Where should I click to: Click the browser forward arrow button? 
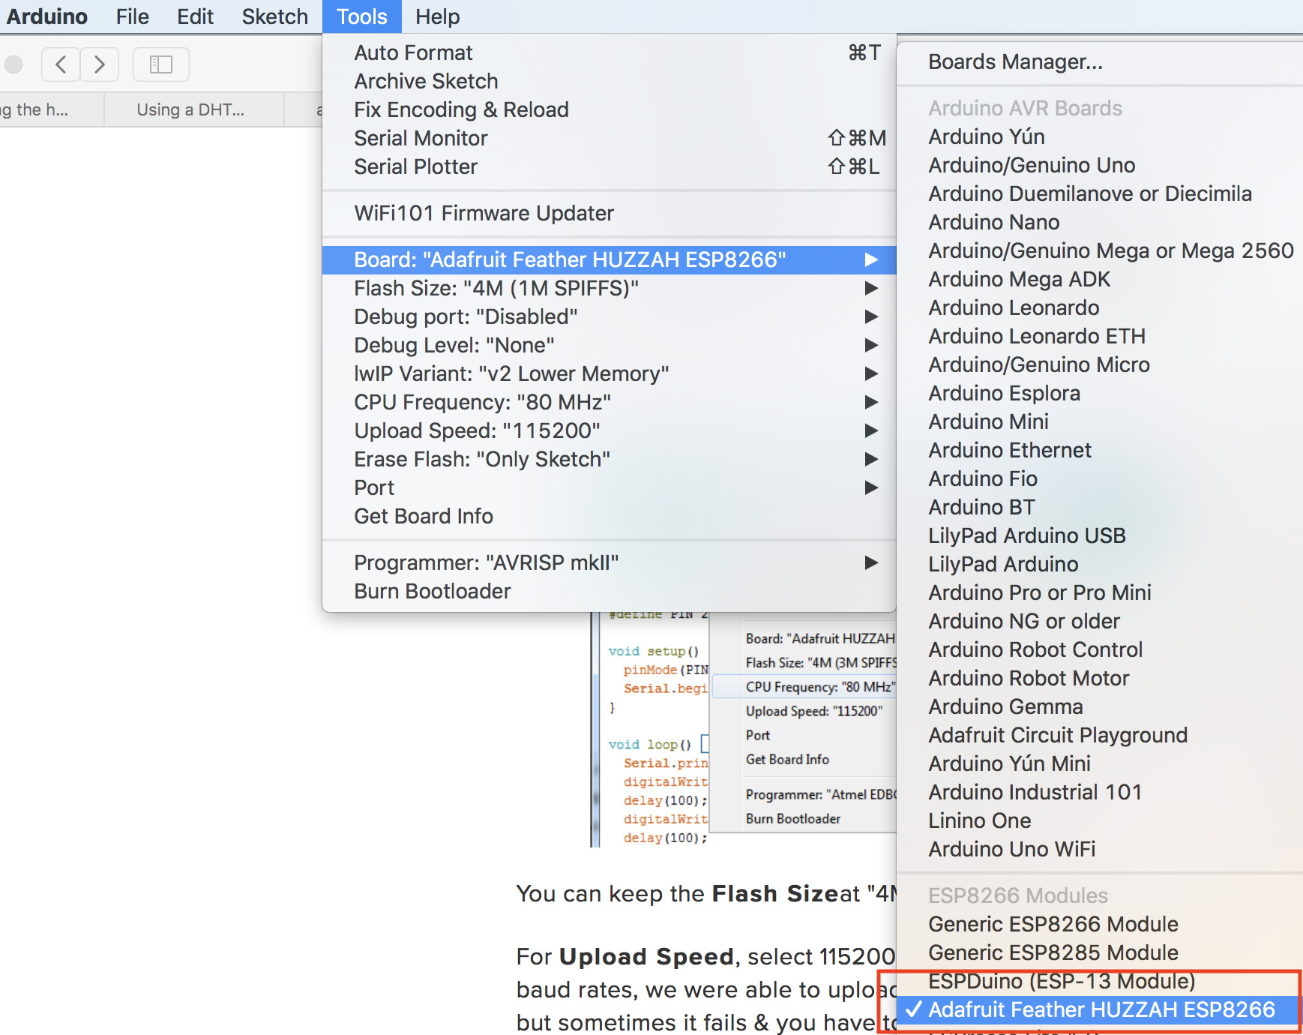tap(100, 64)
